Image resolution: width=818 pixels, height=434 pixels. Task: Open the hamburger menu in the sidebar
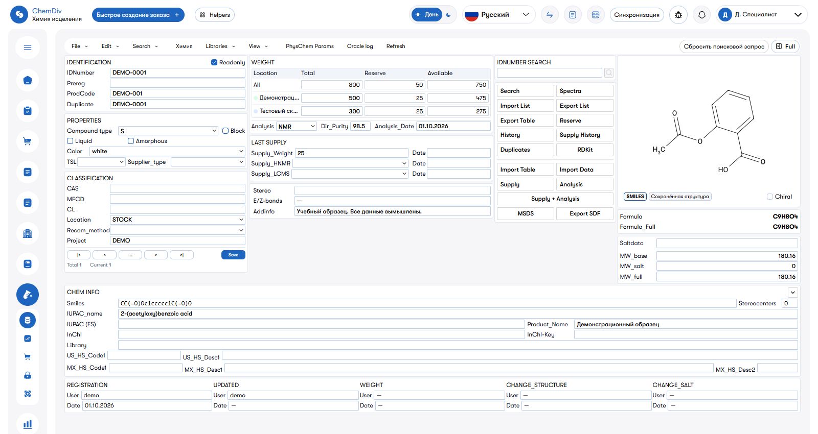click(28, 47)
